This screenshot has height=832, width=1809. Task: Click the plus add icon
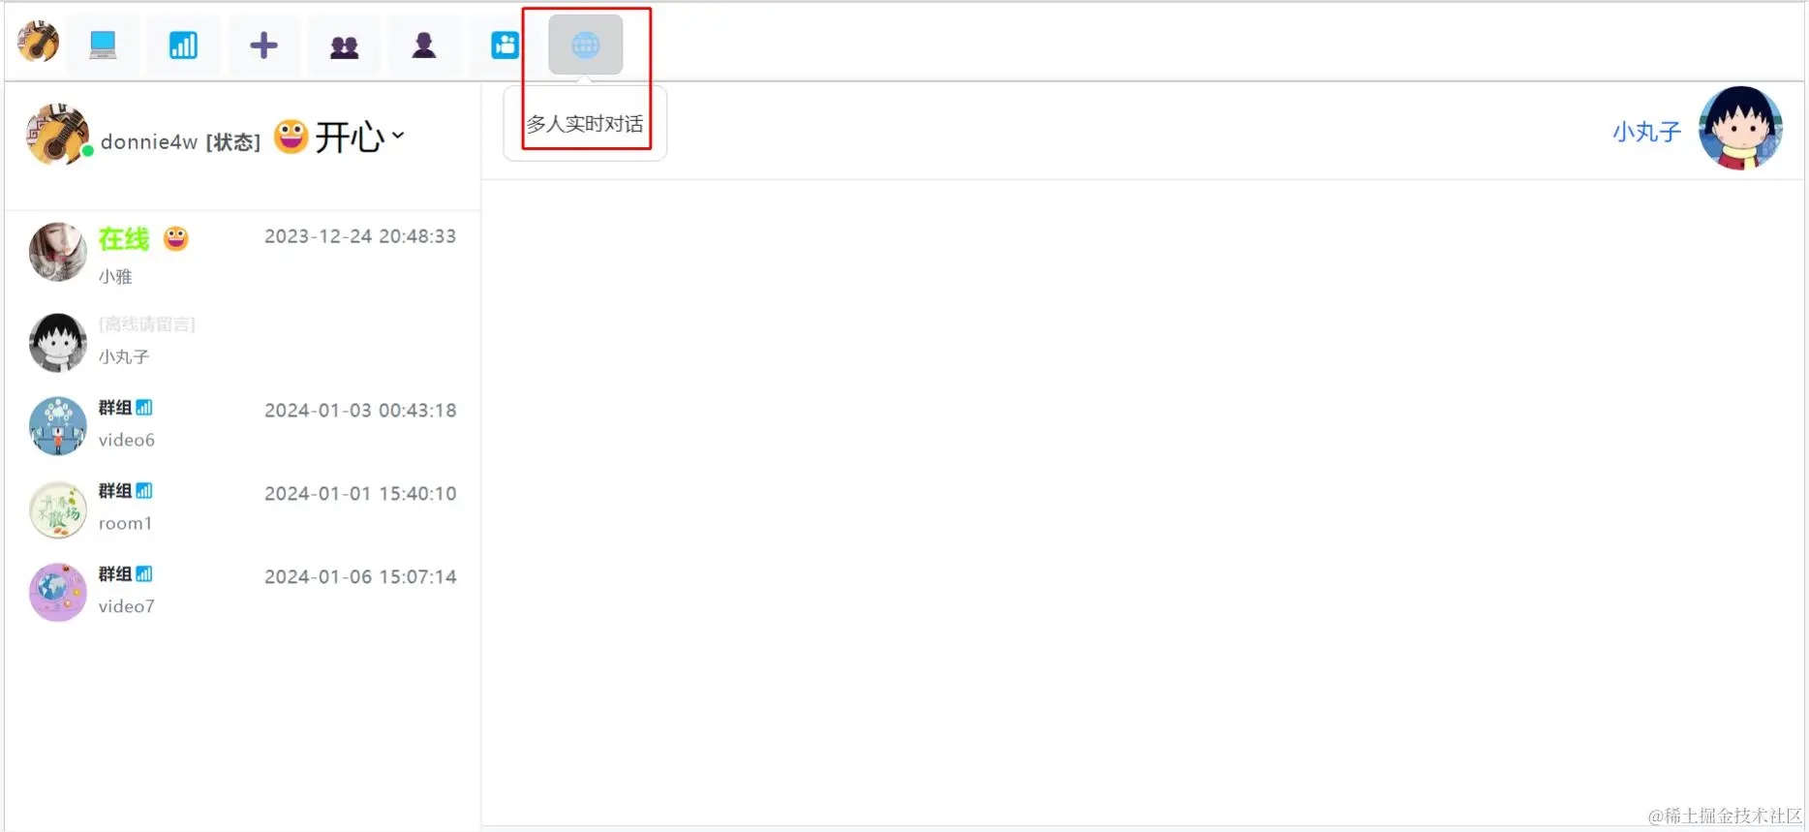tap(263, 45)
